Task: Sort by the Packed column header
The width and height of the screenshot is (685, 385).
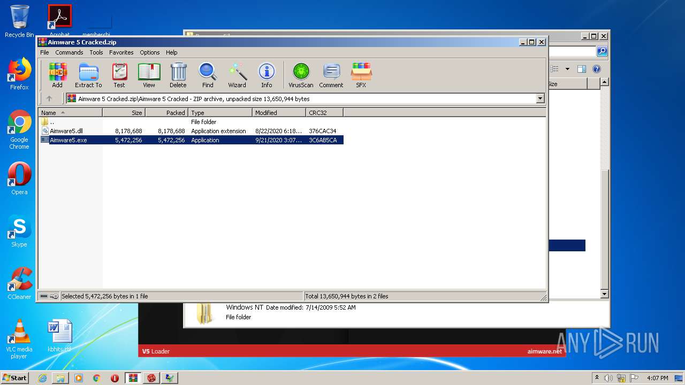Action: point(166,112)
